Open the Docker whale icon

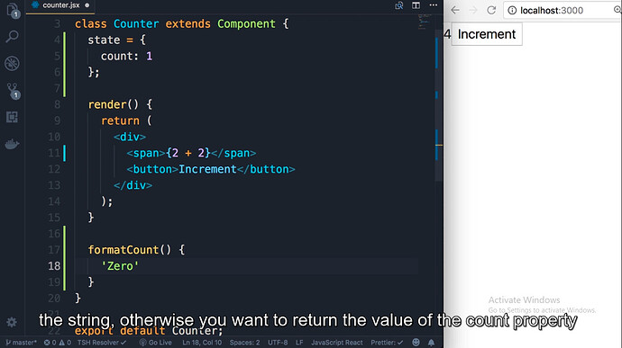pos(12,144)
